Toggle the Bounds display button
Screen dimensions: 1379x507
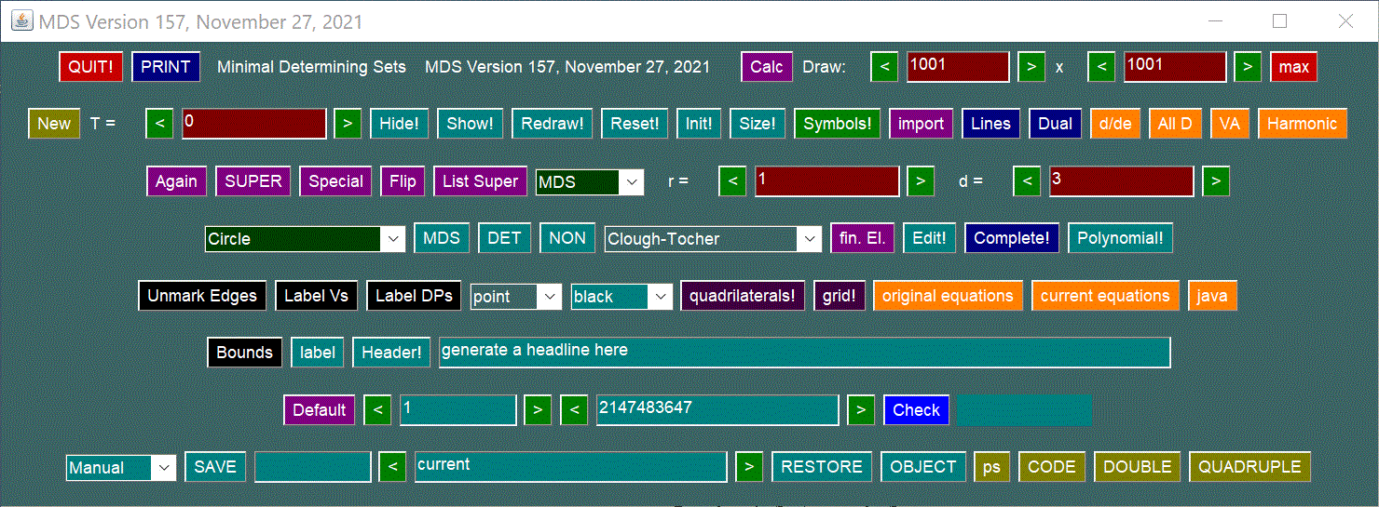click(x=244, y=353)
